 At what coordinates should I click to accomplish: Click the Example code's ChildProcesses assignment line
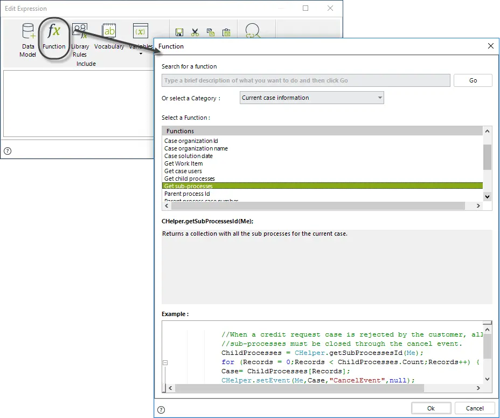(322, 353)
